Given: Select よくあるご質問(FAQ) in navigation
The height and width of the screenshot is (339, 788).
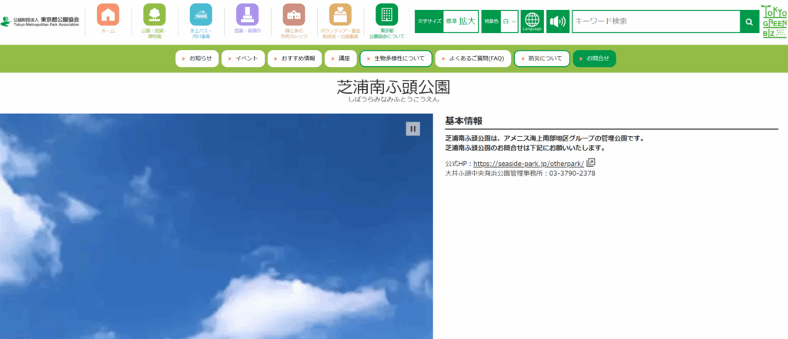Looking at the screenshot, I should click(x=472, y=58).
